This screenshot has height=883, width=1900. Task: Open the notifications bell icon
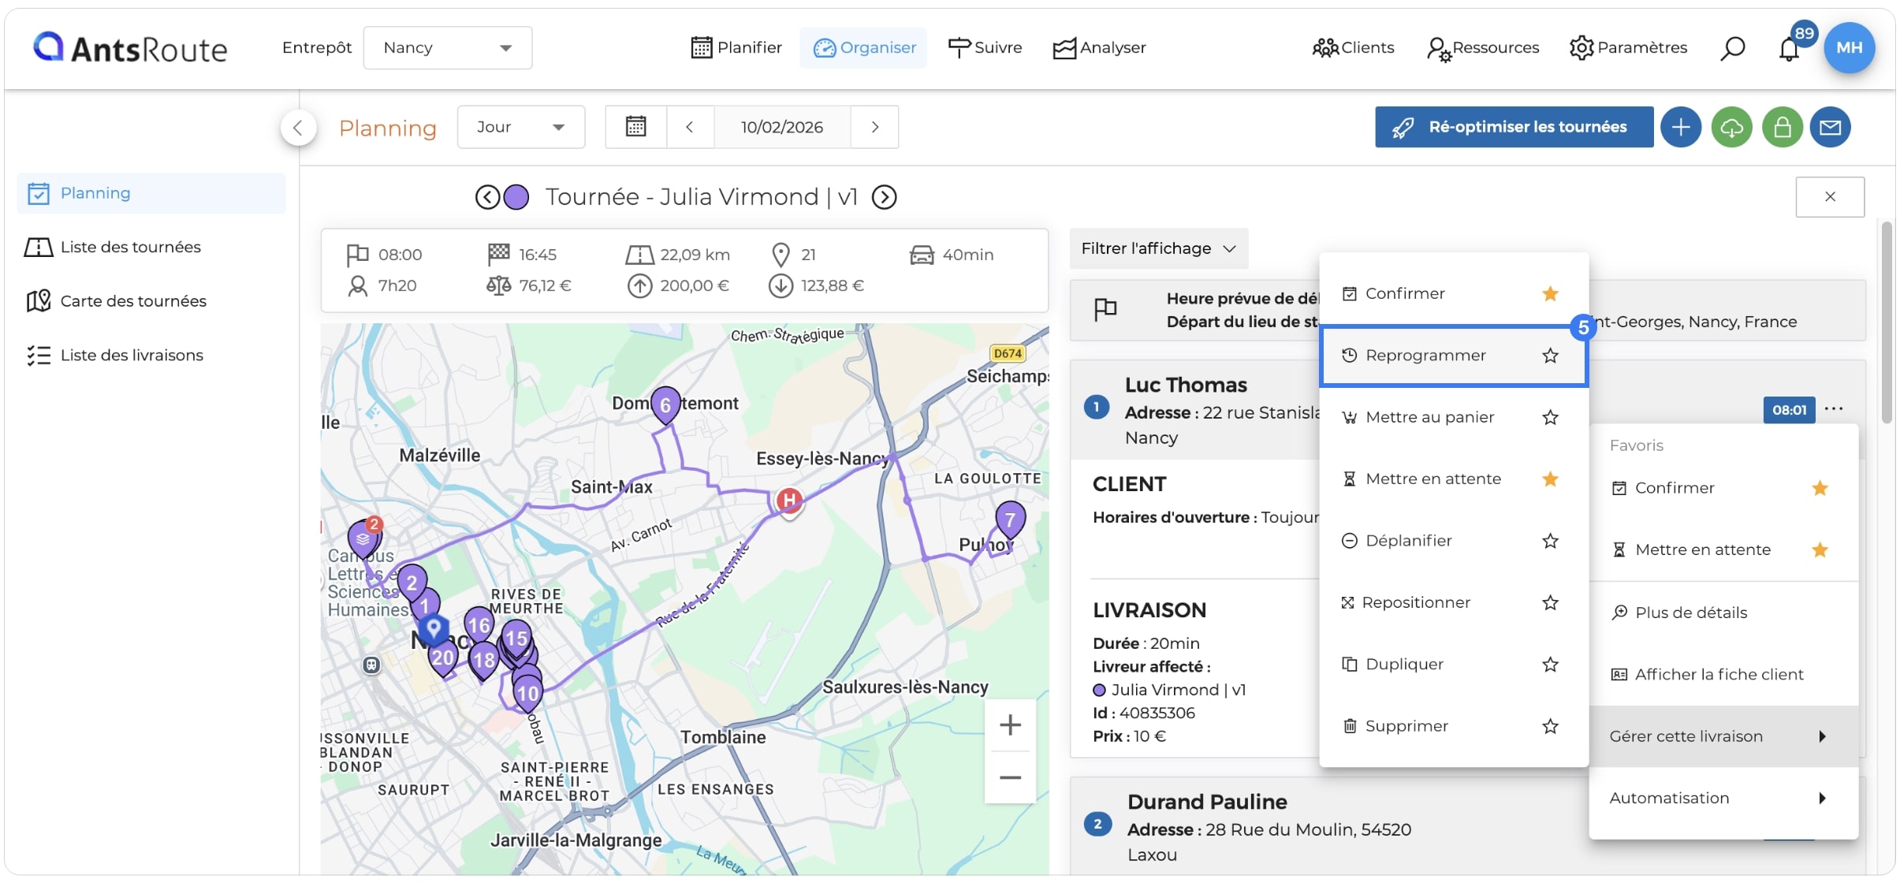1789,49
